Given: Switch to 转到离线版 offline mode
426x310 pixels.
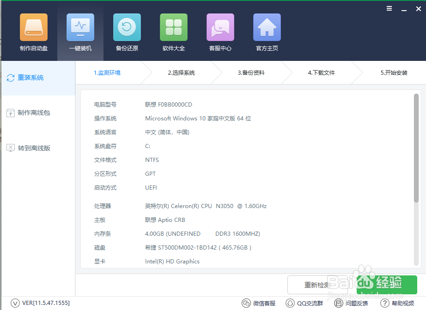Looking at the screenshot, I should click(x=28, y=148).
